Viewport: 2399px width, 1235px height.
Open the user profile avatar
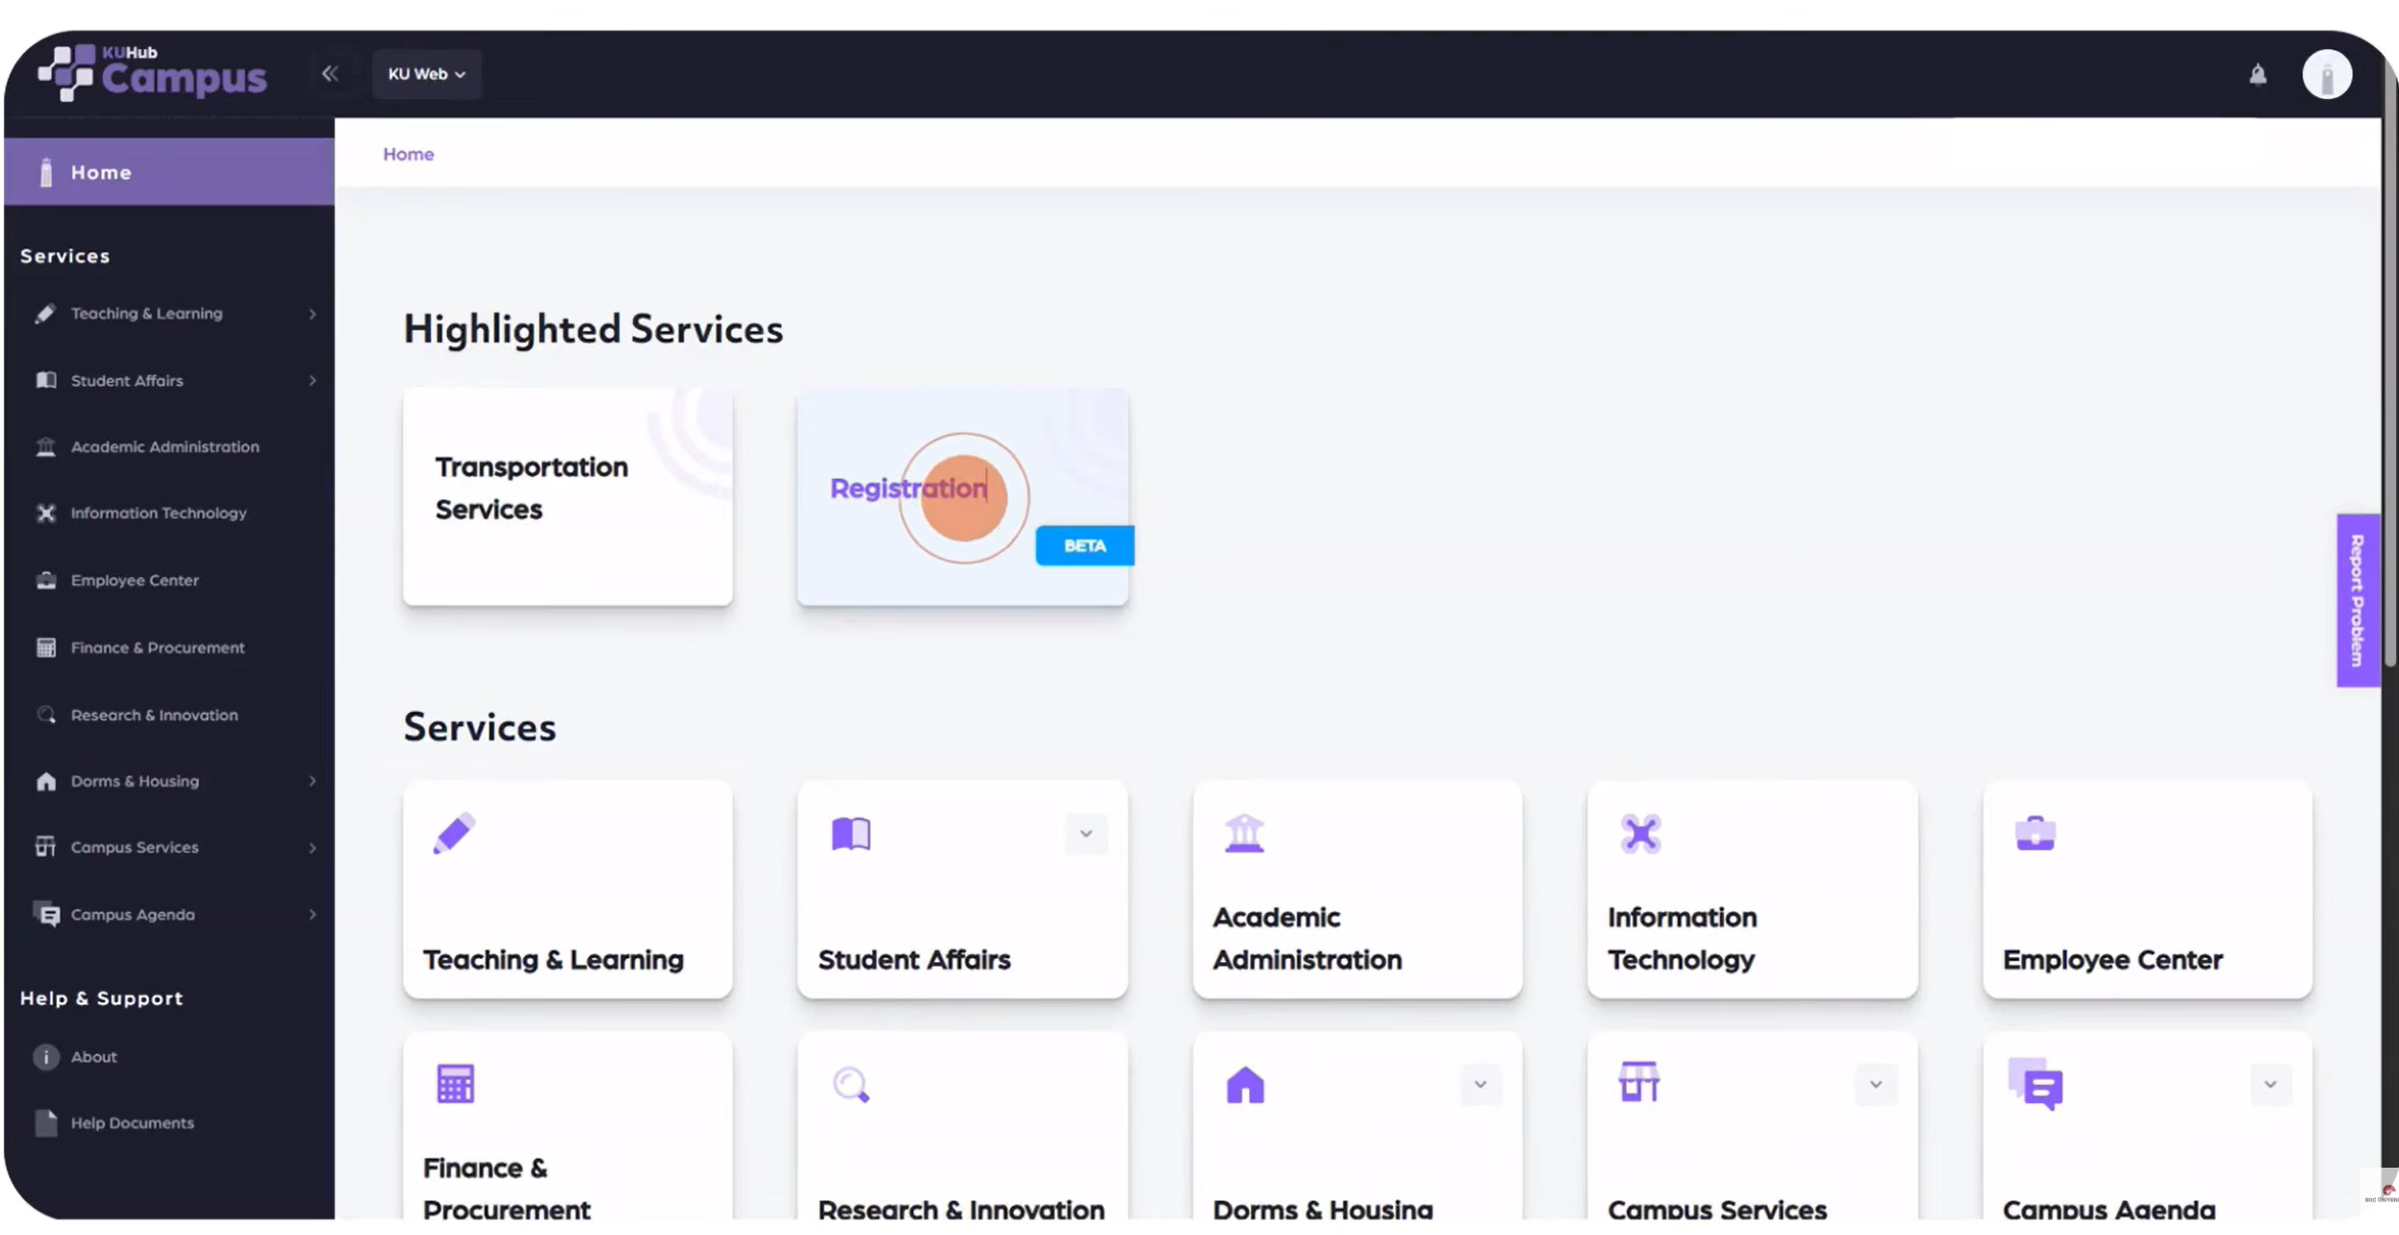pyautogui.click(x=2326, y=73)
